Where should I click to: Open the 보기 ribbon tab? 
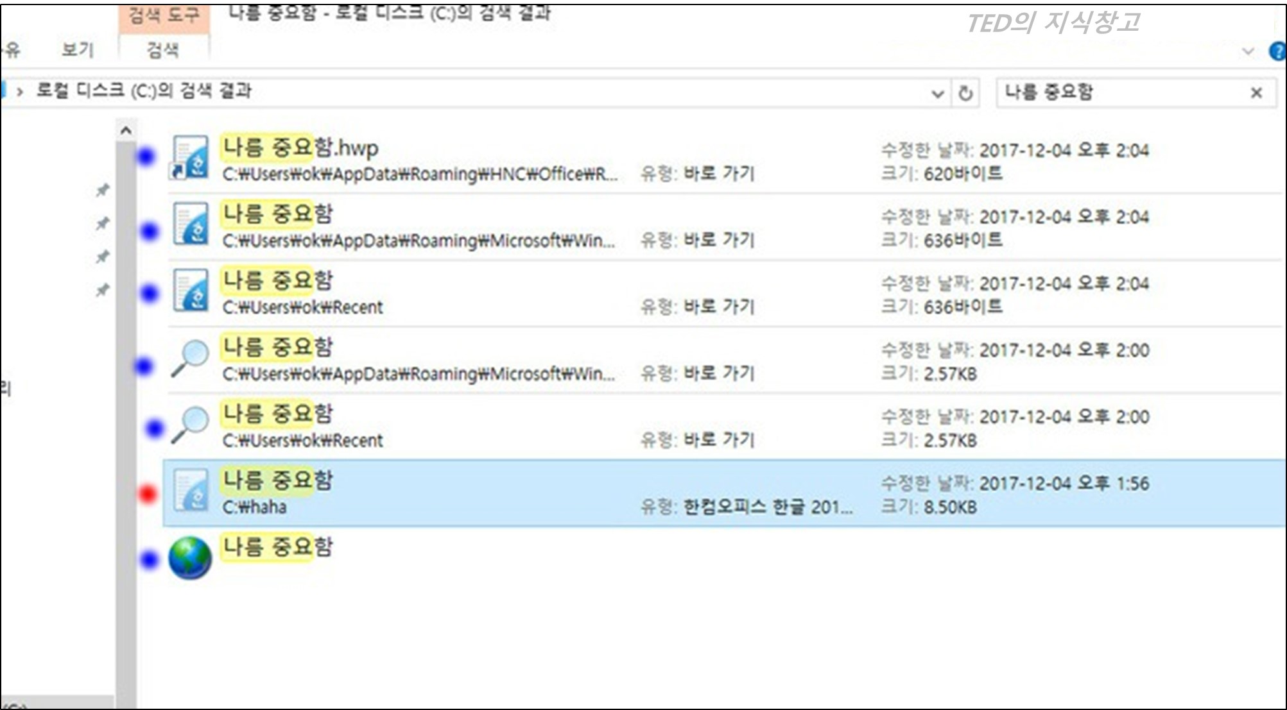pos(77,49)
